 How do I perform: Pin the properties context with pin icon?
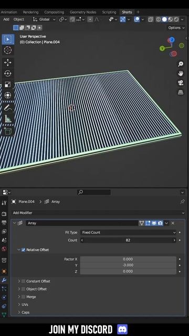(182, 202)
